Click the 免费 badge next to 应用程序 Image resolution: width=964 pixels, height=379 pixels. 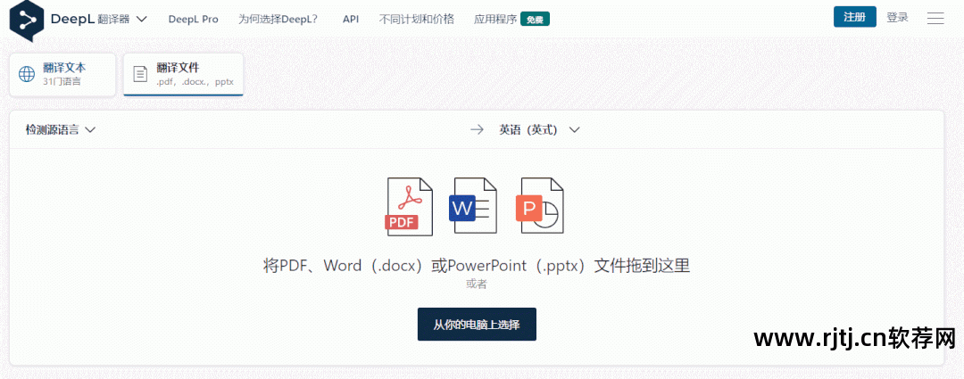coord(535,19)
